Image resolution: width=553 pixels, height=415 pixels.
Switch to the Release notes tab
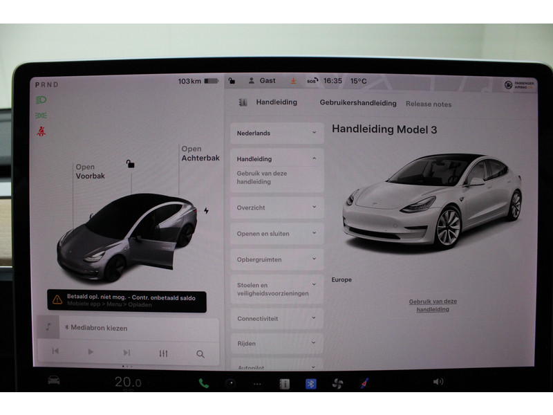pyautogui.click(x=429, y=104)
